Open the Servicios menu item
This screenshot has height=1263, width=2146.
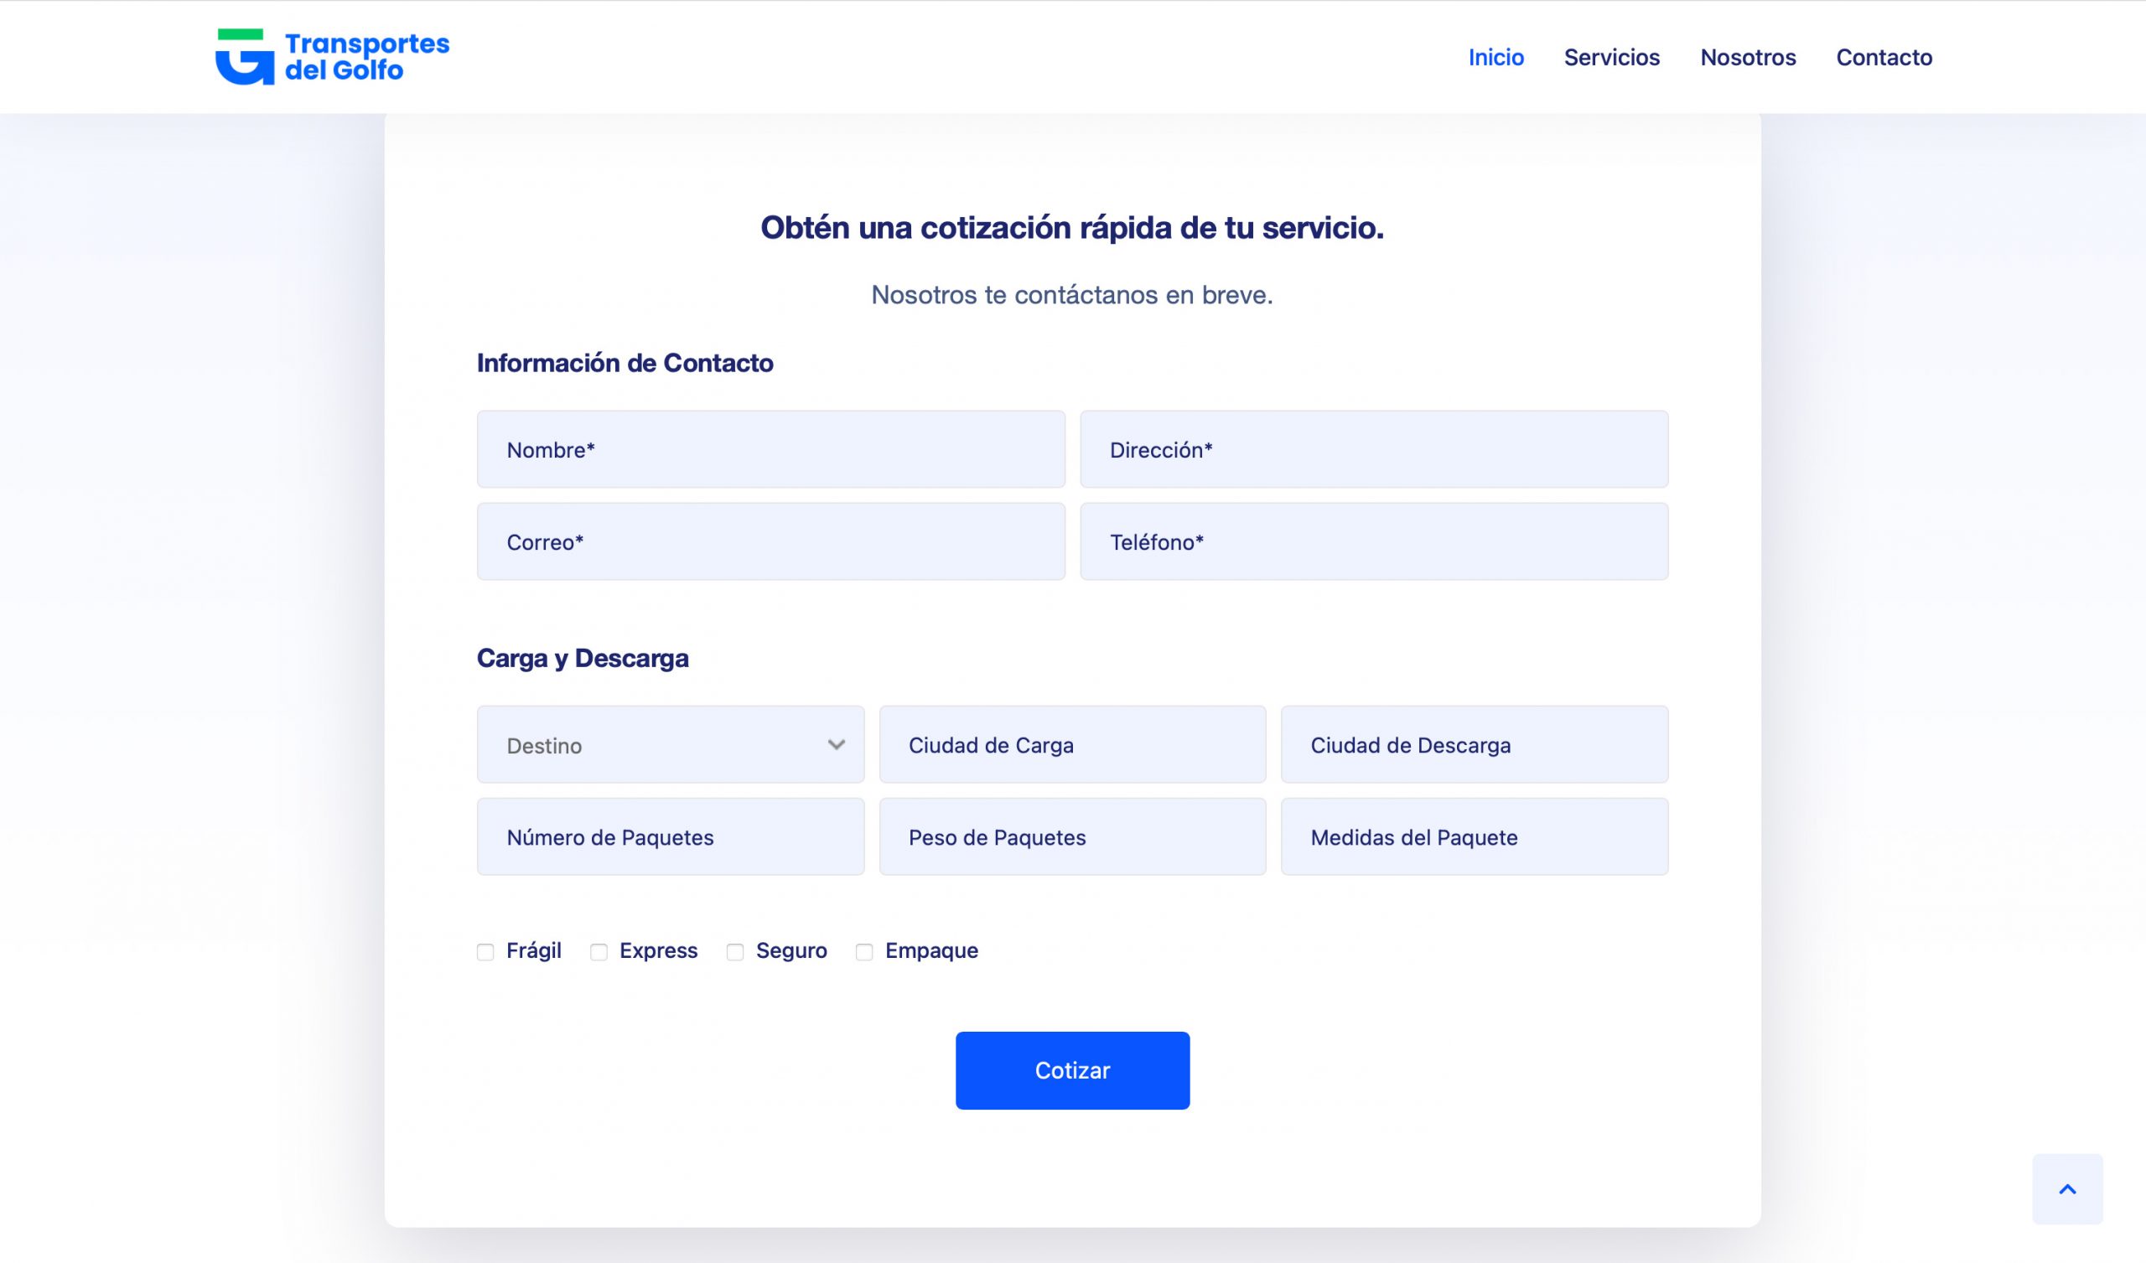[x=1611, y=57]
